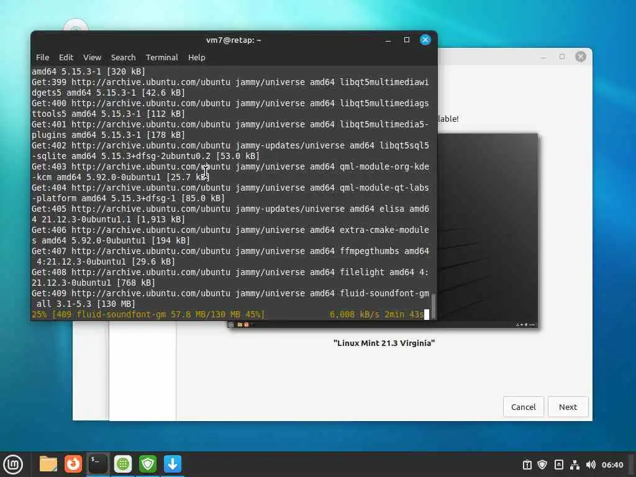Click the Get:409 fluid-soundfont-gm line

230,299
